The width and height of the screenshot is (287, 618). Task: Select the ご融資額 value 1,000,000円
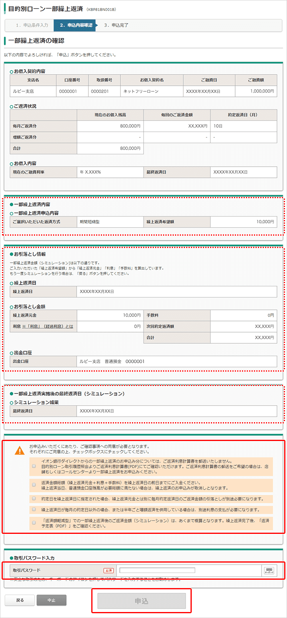point(256,91)
